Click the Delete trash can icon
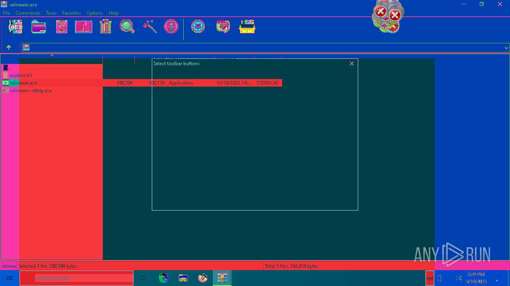The image size is (510, 286). tap(106, 27)
